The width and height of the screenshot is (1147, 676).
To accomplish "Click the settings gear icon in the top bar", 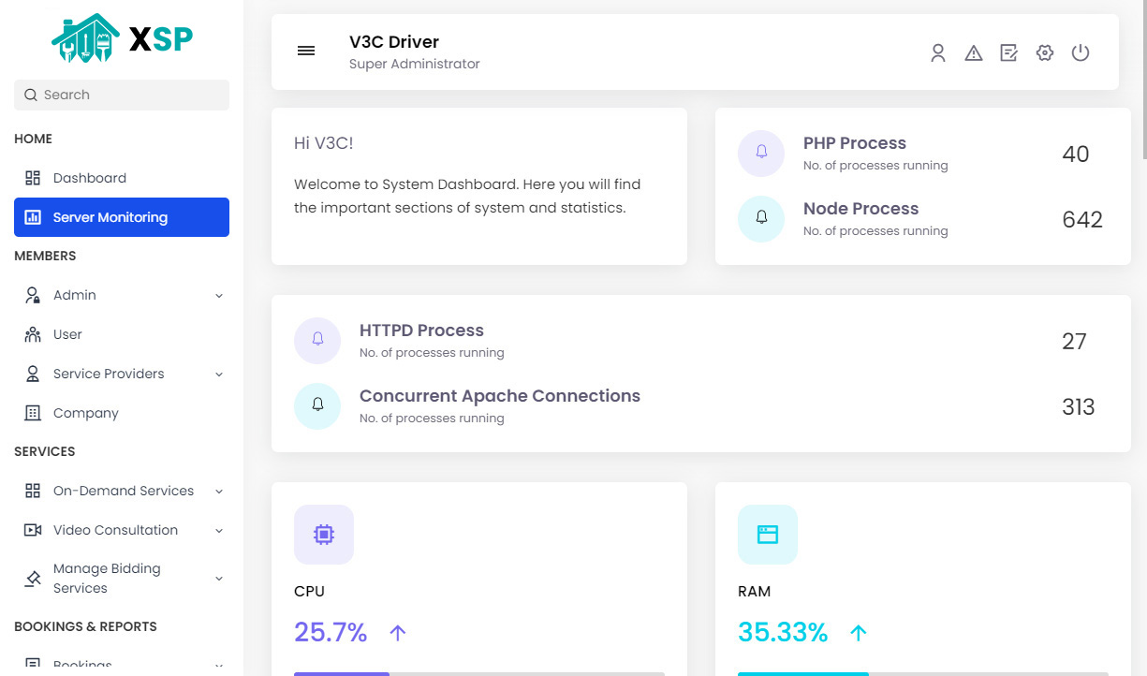I will point(1044,52).
